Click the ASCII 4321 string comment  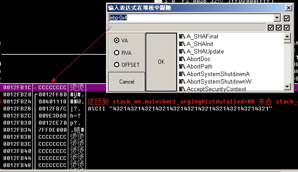[x=180, y=109]
